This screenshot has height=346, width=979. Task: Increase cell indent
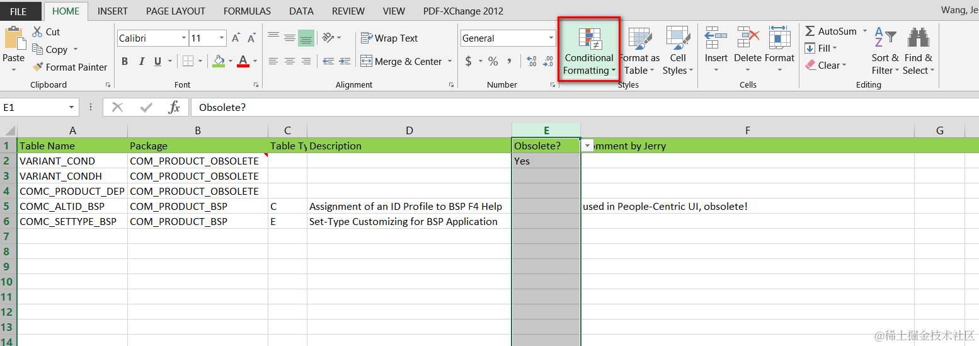pyautogui.click(x=345, y=61)
